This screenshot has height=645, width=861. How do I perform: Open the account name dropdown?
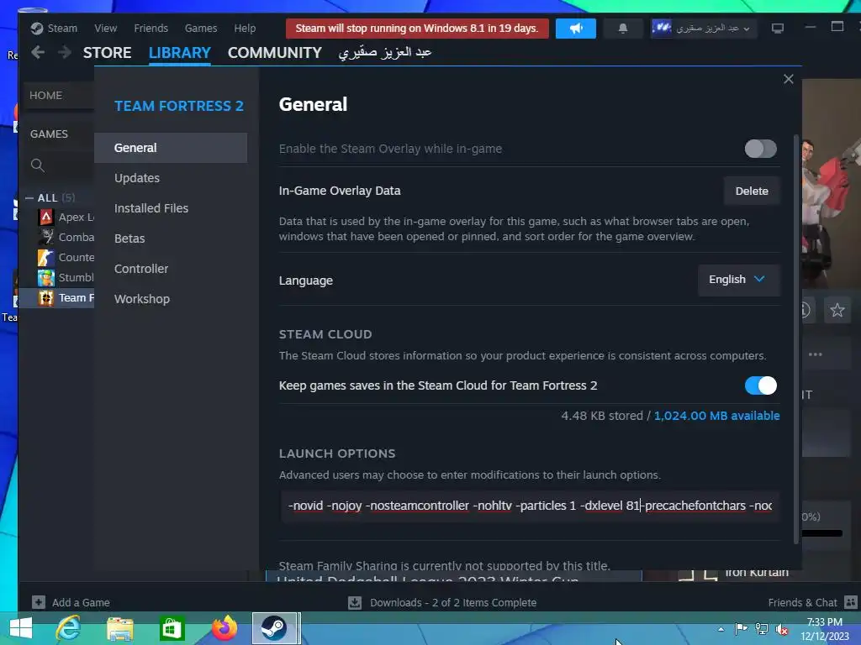pyautogui.click(x=705, y=28)
